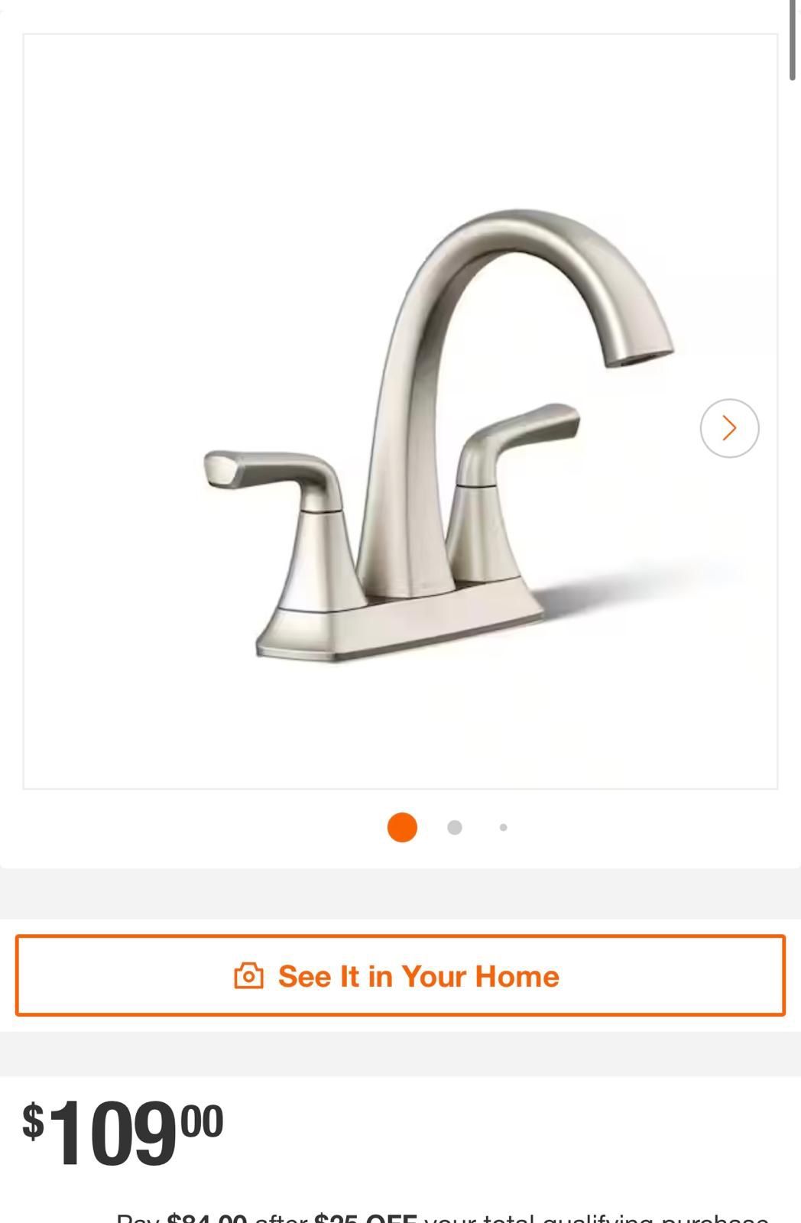801x1223 pixels.
Task: Advance to the next product image arrow
Action: coord(729,428)
